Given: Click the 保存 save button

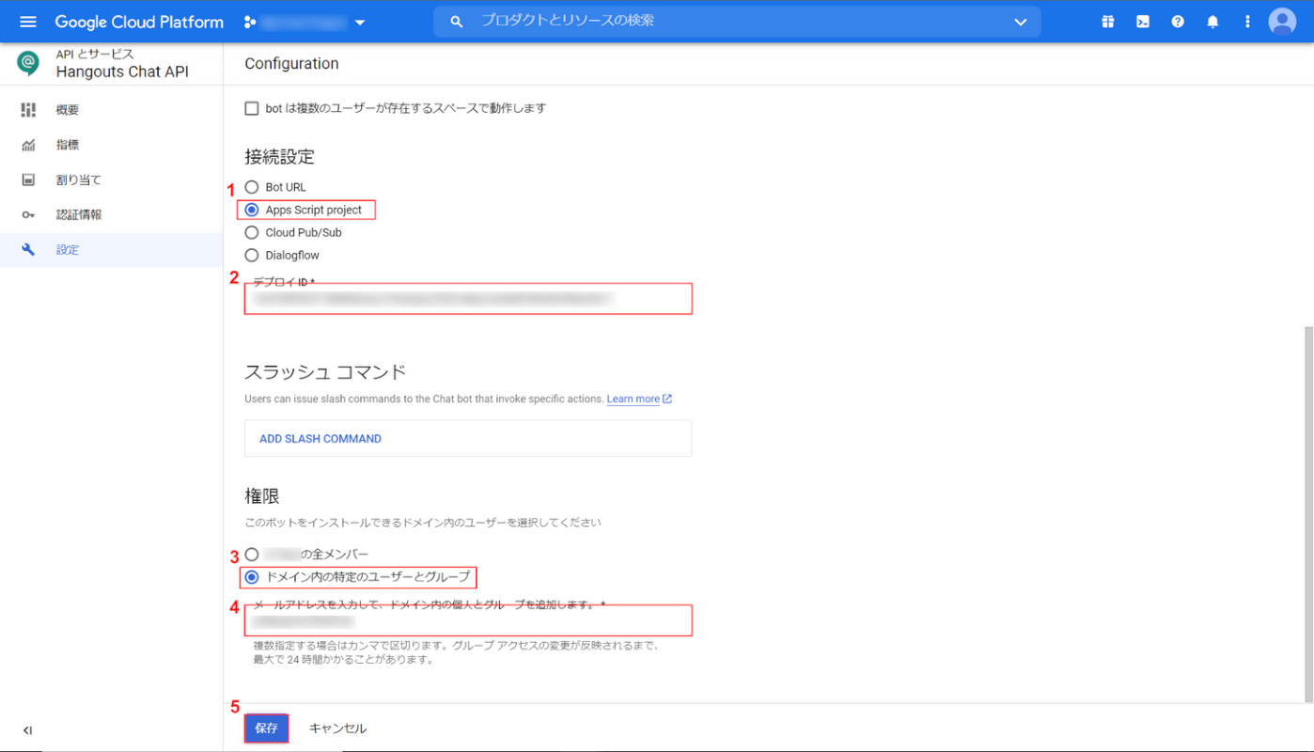Looking at the screenshot, I should (266, 728).
